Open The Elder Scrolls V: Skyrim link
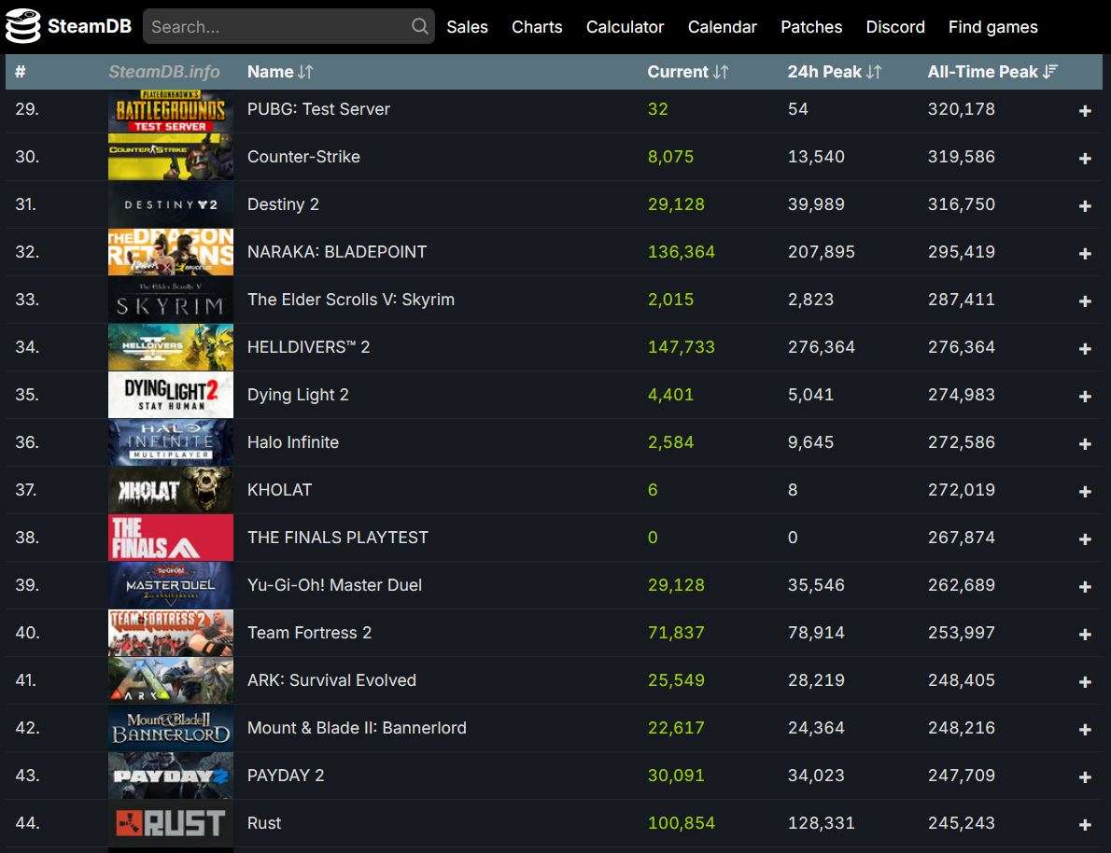The width and height of the screenshot is (1111, 853). click(351, 299)
